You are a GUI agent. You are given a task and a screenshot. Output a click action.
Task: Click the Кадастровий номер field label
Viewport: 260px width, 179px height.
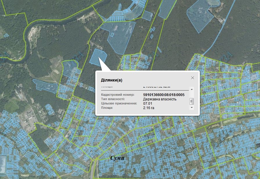(117, 95)
